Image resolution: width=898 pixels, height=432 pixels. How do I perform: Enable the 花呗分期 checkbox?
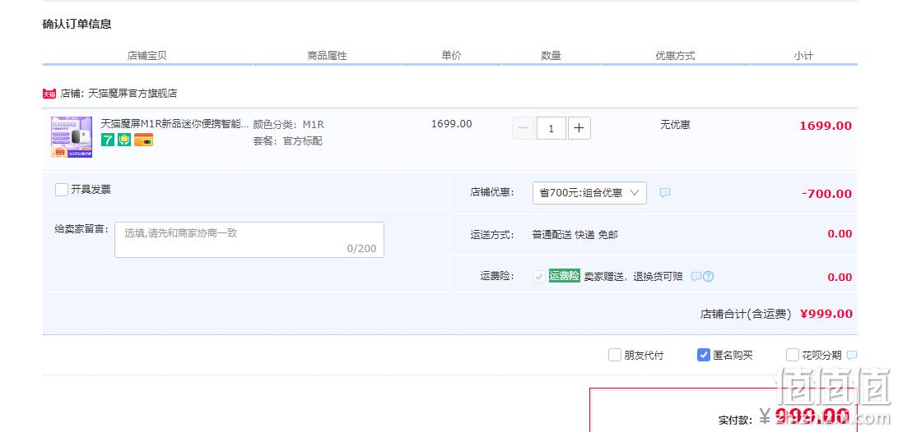click(792, 355)
